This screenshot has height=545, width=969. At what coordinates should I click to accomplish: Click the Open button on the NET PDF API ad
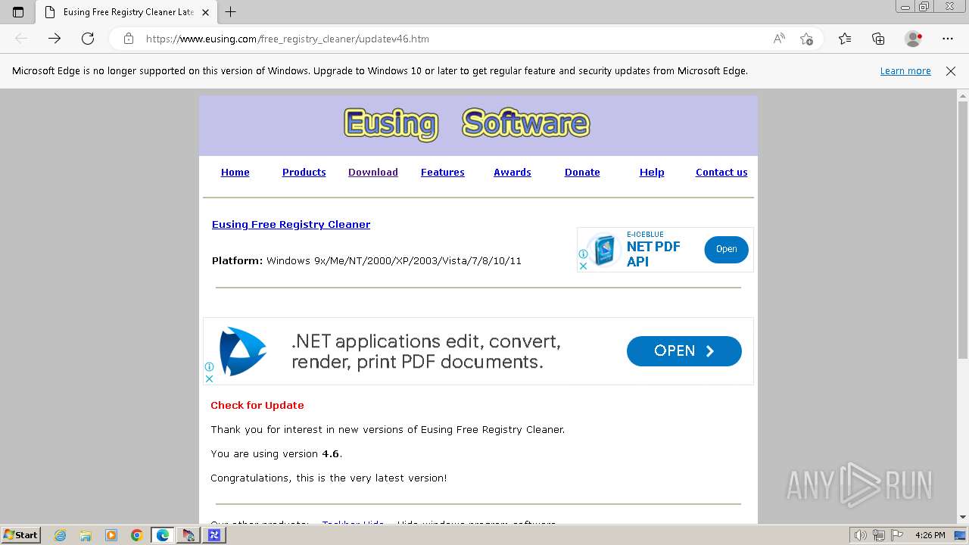click(726, 249)
